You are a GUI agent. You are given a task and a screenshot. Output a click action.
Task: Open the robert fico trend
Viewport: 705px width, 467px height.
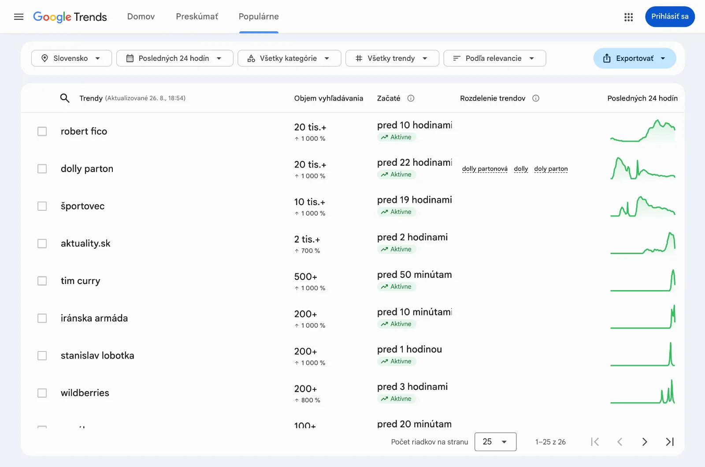[84, 131]
